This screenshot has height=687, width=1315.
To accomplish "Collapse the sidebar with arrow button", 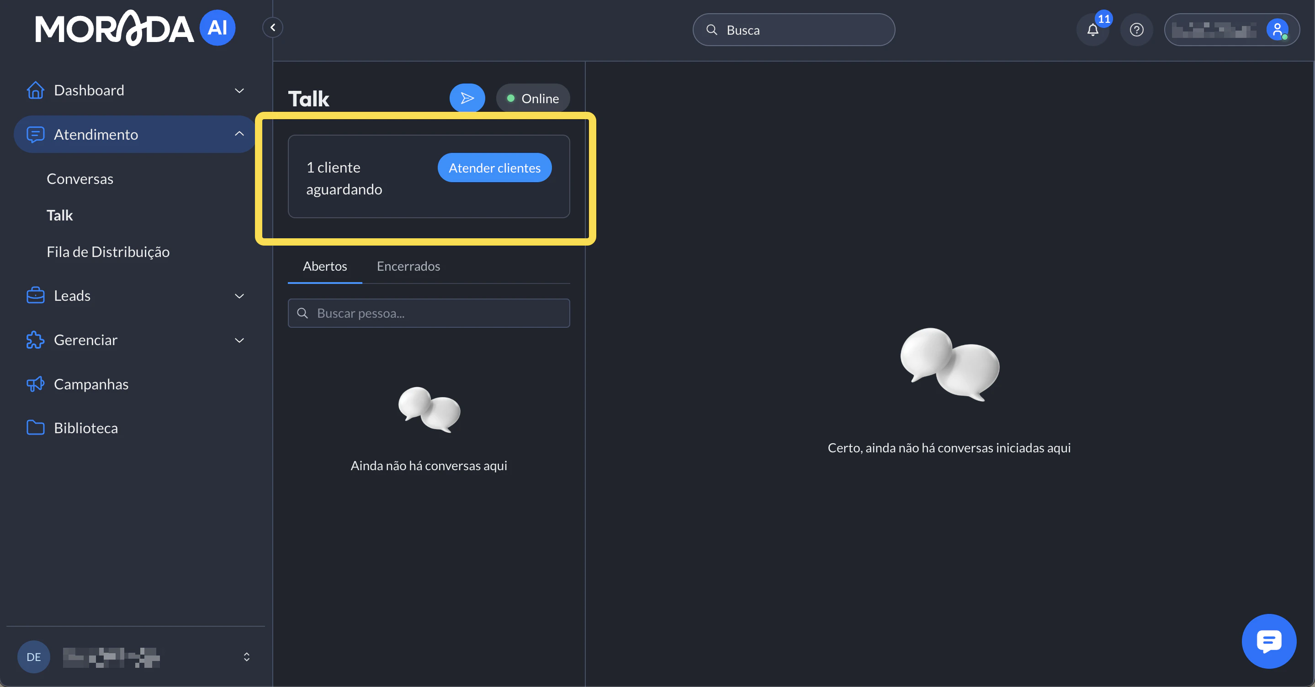I will (x=273, y=27).
